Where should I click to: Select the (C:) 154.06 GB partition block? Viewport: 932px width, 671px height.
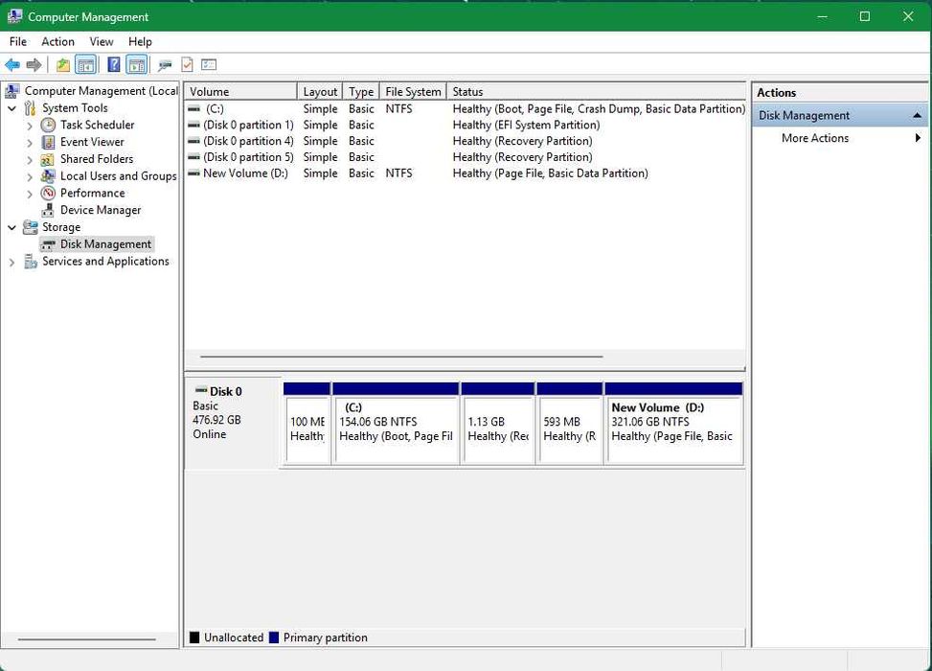tap(396, 424)
